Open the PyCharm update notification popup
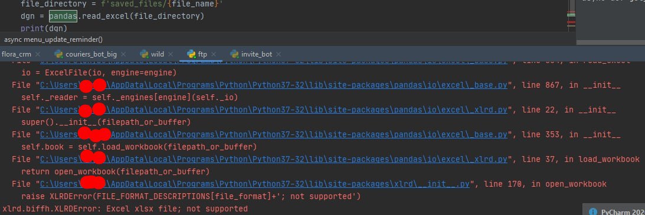The height and width of the screenshot is (215, 645). [x=614, y=209]
